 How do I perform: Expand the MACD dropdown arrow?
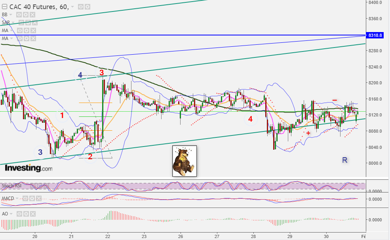point(17,198)
